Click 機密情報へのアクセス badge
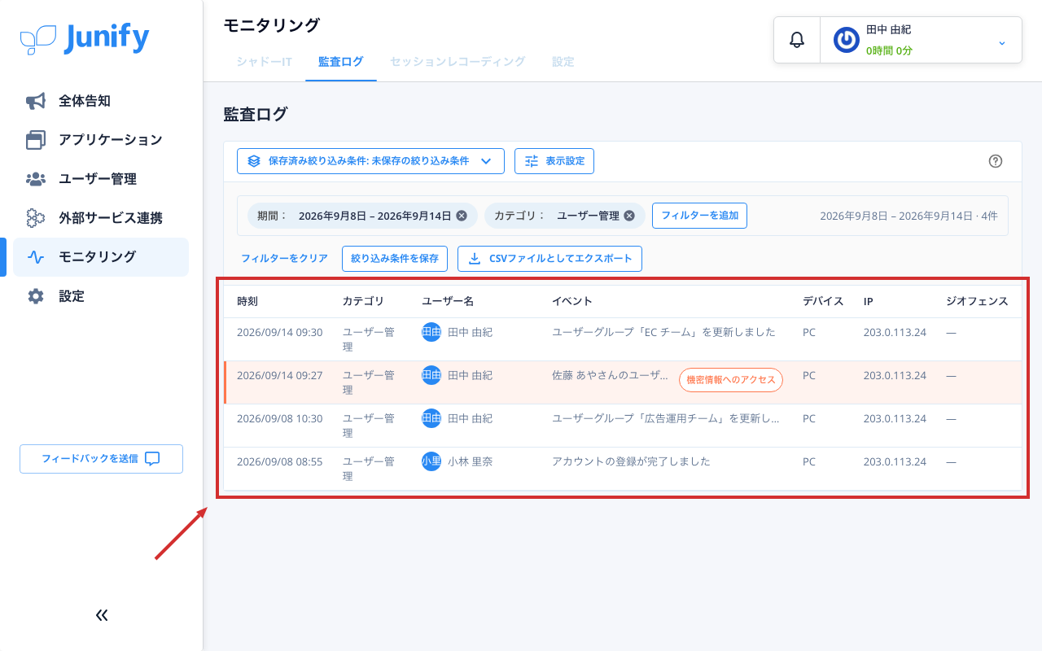The image size is (1042, 651). [731, 380]
